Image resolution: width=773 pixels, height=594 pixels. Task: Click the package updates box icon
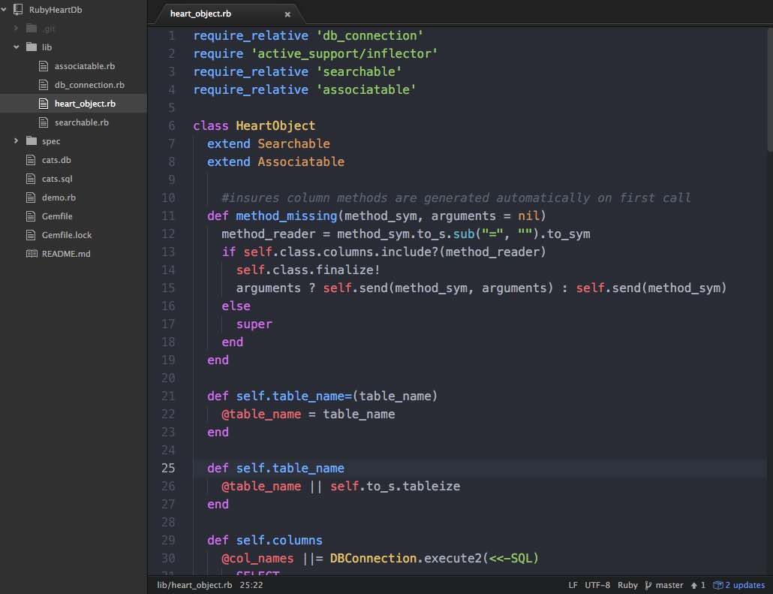pos(718,585)
